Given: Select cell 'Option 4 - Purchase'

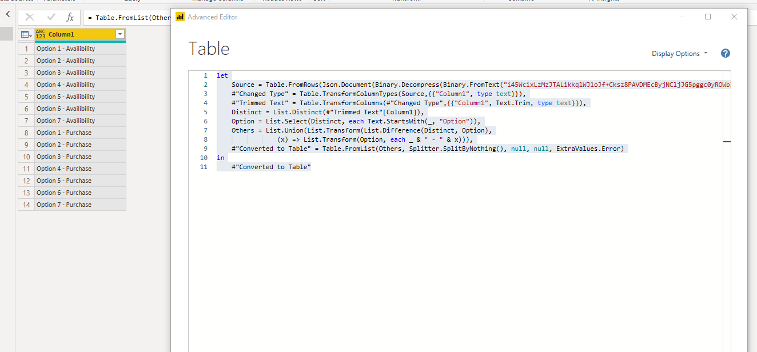Looking at the screenshot, I should 80,169.
